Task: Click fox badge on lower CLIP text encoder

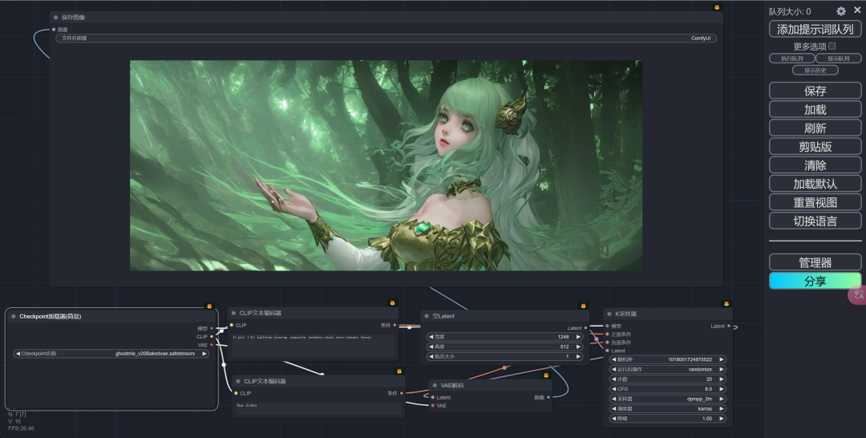Action: (x=399, y=371)
